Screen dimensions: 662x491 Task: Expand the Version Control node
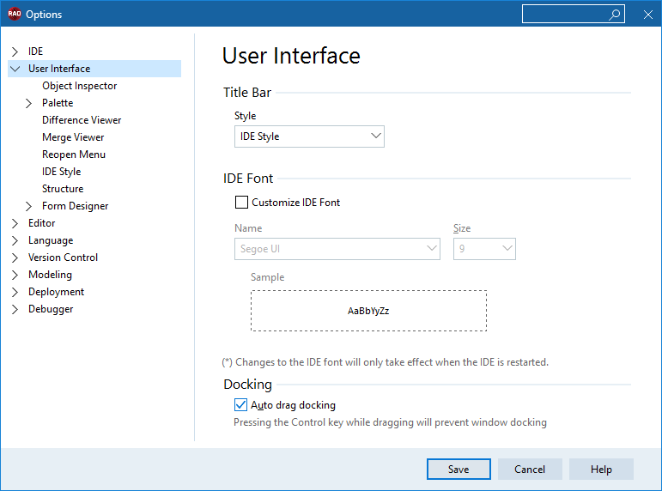15,258
